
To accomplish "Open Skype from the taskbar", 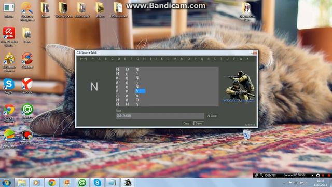I will (x=97, y=183).
